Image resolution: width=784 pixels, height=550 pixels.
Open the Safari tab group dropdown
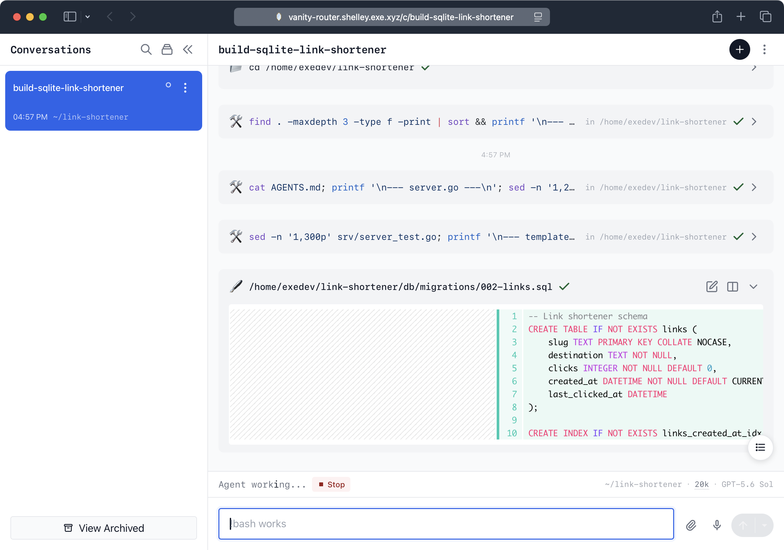tap(87, 17)
